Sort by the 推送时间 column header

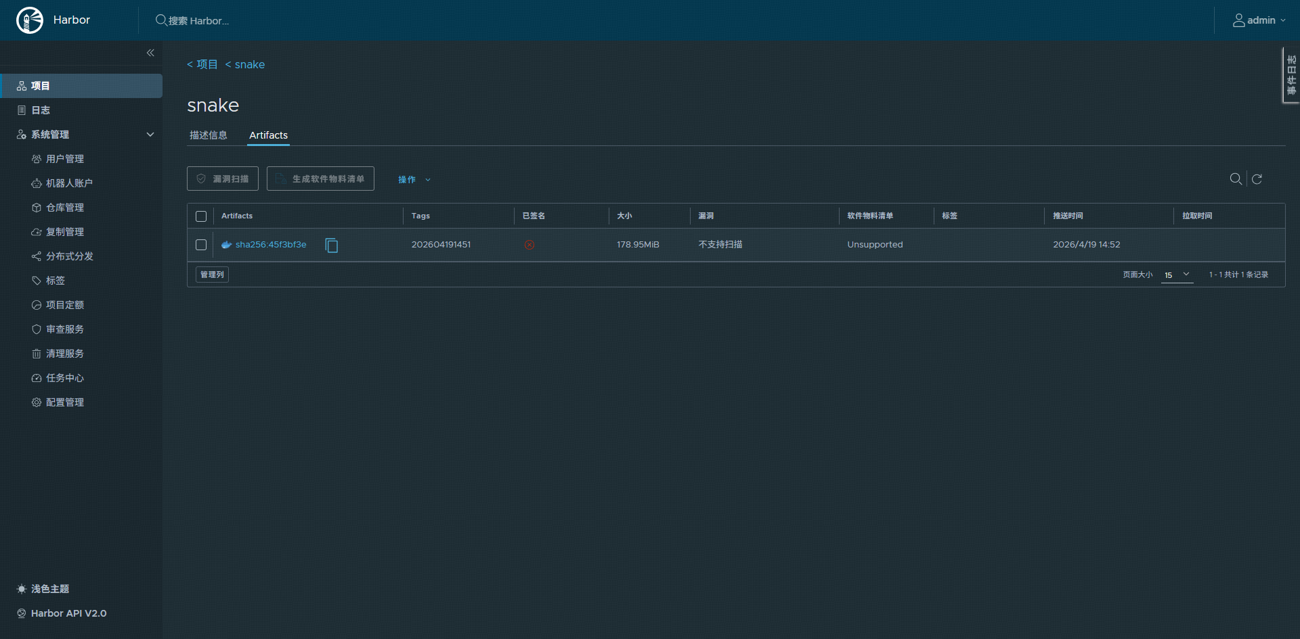[x=1068, y=216]
